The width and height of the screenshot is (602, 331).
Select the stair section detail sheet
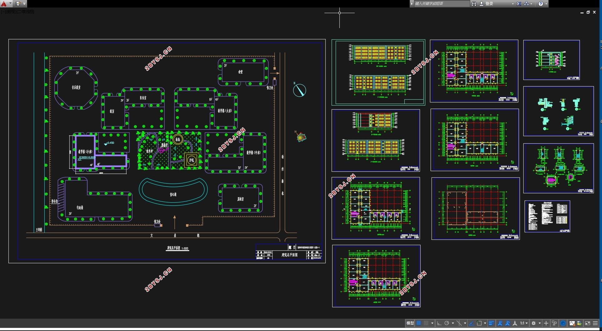pyautogui.click(x=551, y=60)
